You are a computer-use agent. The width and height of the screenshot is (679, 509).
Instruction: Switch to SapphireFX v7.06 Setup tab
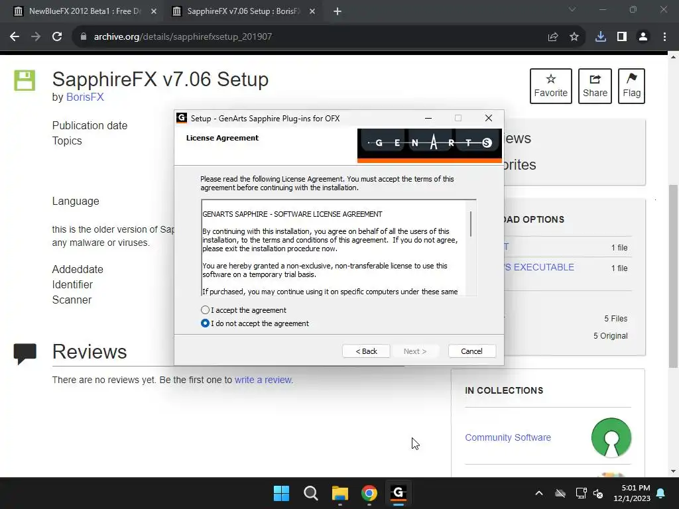tap(243, 11)
